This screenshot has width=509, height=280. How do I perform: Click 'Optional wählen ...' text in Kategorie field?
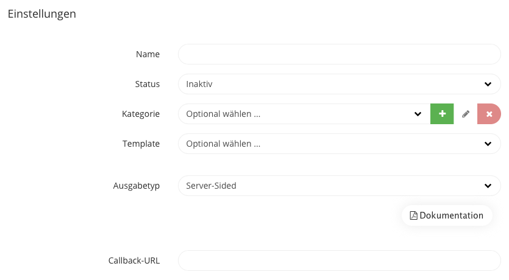click(223, 114)
